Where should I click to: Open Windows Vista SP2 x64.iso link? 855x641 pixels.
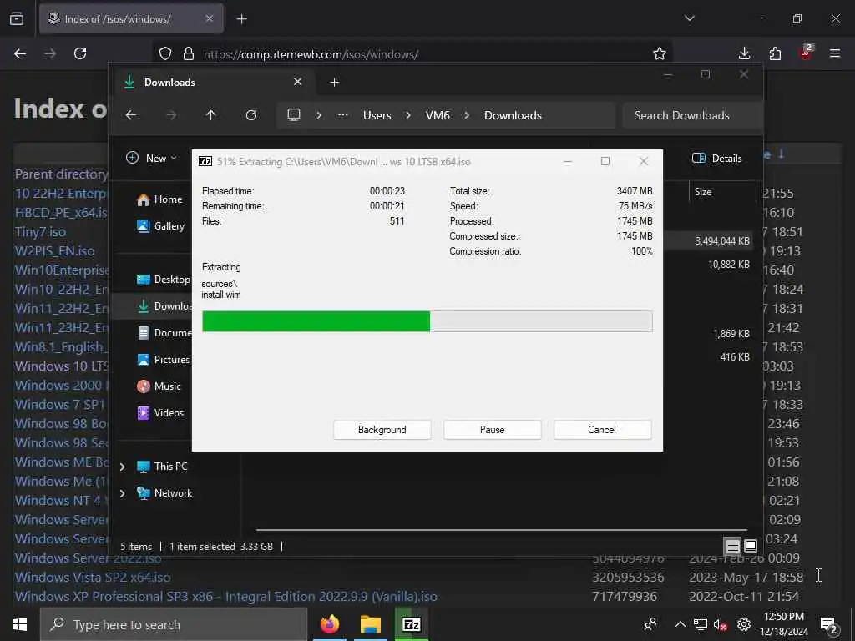pos(93,578)
